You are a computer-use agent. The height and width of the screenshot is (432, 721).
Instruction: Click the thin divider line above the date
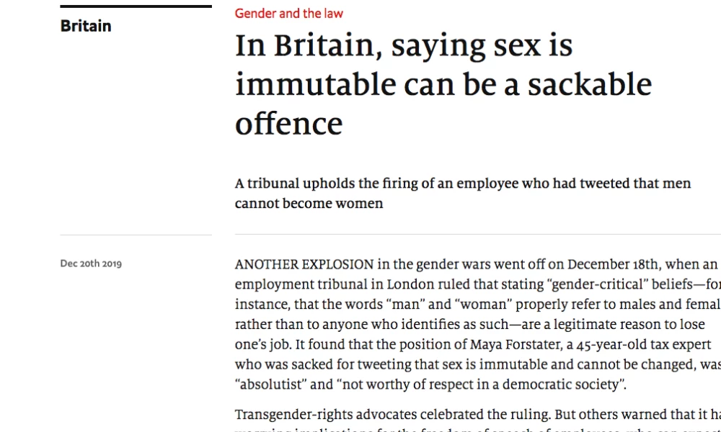coord(136,235)
